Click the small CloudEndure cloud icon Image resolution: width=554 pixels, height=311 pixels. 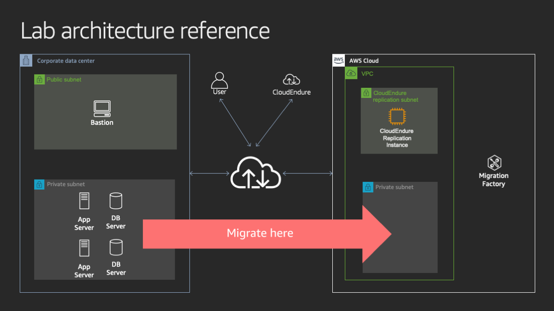click(x=291, y=80)
